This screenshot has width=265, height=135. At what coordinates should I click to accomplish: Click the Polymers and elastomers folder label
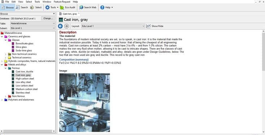pos(21,100)
